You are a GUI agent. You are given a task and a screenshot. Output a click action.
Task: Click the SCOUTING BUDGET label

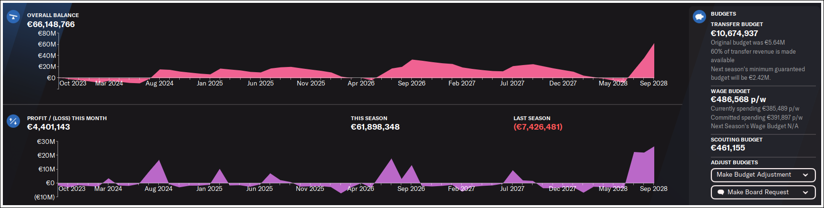click(x=736, y=140)
